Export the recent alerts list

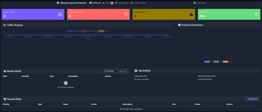(x=123, y=71)
